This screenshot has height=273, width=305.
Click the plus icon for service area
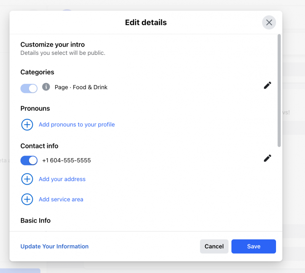27,199
